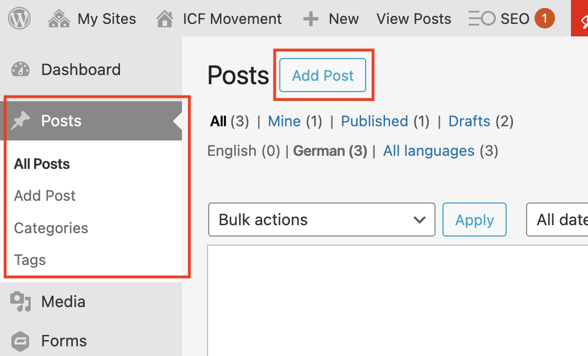This screenshot has width=588, height=356.
Task: Click the ICF Movement home icon
Action: (164, 19)
